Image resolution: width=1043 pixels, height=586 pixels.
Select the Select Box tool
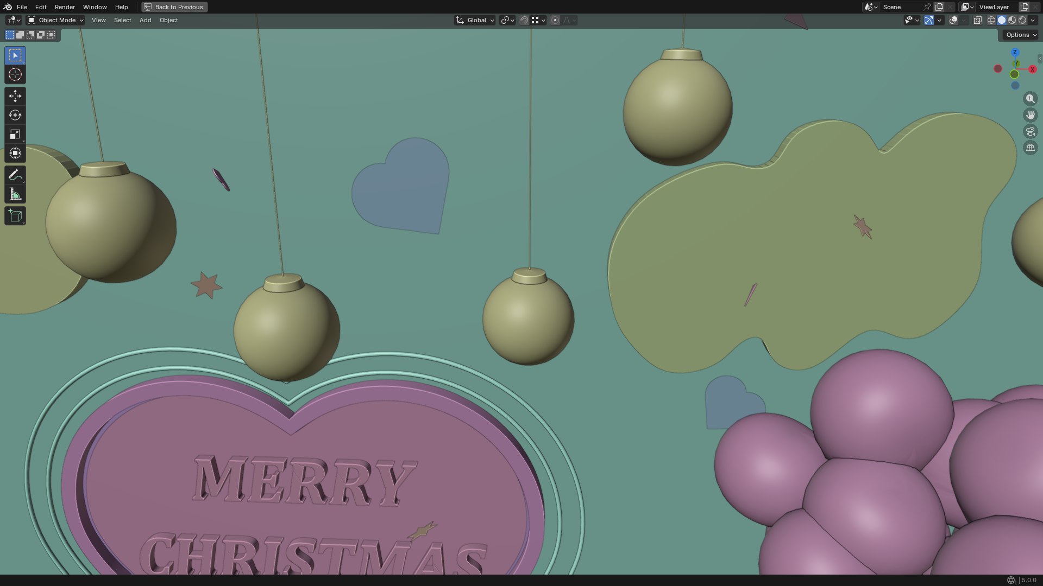coord(15,55)
